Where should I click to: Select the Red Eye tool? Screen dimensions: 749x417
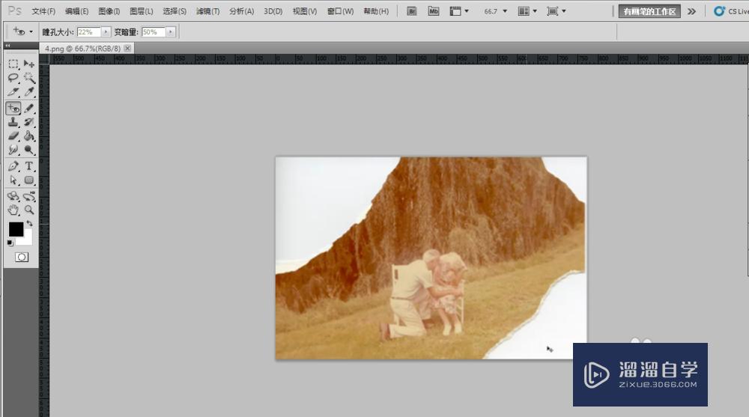(x=13, y=109)
